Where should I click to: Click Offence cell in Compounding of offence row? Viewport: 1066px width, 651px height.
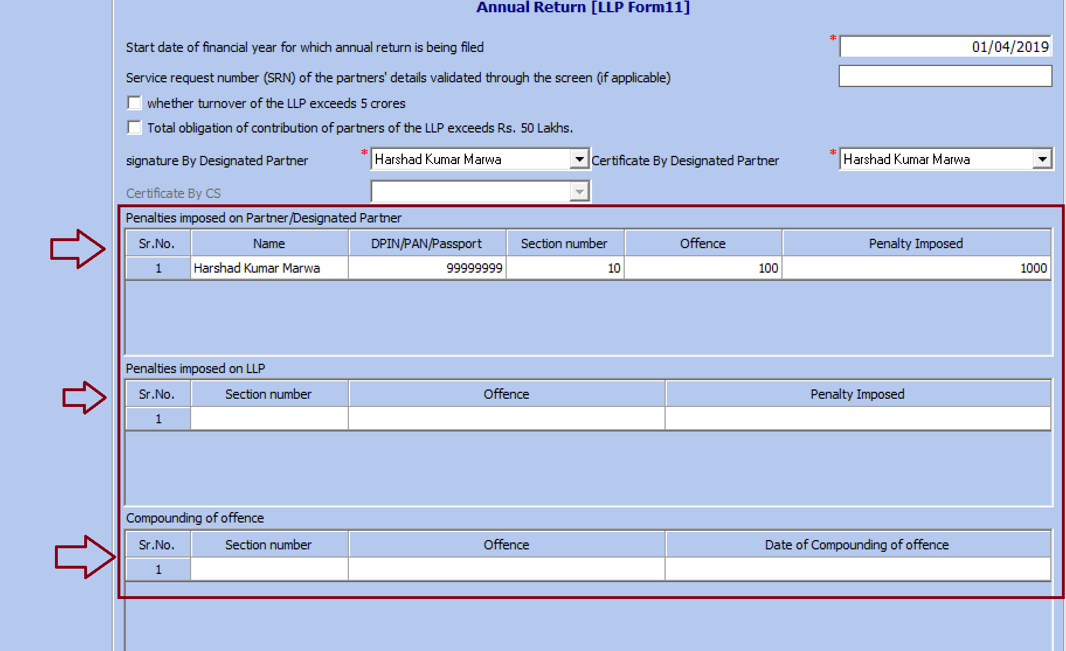507,569
